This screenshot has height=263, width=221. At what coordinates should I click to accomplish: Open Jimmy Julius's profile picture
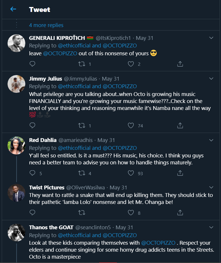(16, 84)
